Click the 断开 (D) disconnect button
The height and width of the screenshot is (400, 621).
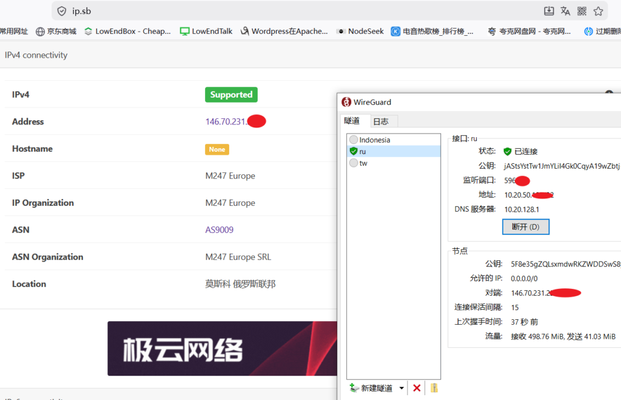tap(526, 227)
